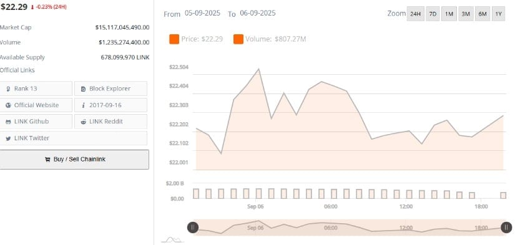This screenshot has width=515, height=245.
Task: Visit the Official Website link
Action: pyautogui.click(x=36, y=105)
